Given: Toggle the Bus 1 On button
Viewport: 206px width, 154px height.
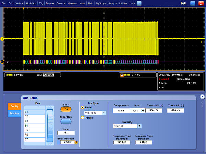Looking at the screenshot, I should [x=66, y=109].
